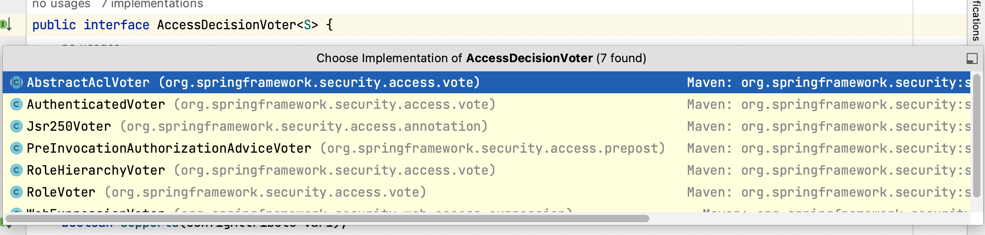985x235 pixels.
Task: Click Maven location text of RoleVoter row
Action: 828,192
